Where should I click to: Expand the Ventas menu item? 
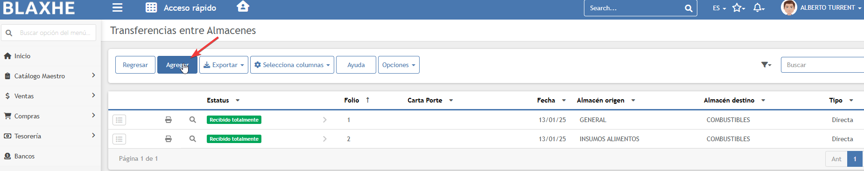tap(50, 96)
